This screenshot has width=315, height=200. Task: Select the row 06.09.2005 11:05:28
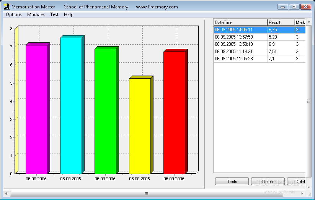pos(260,58)
